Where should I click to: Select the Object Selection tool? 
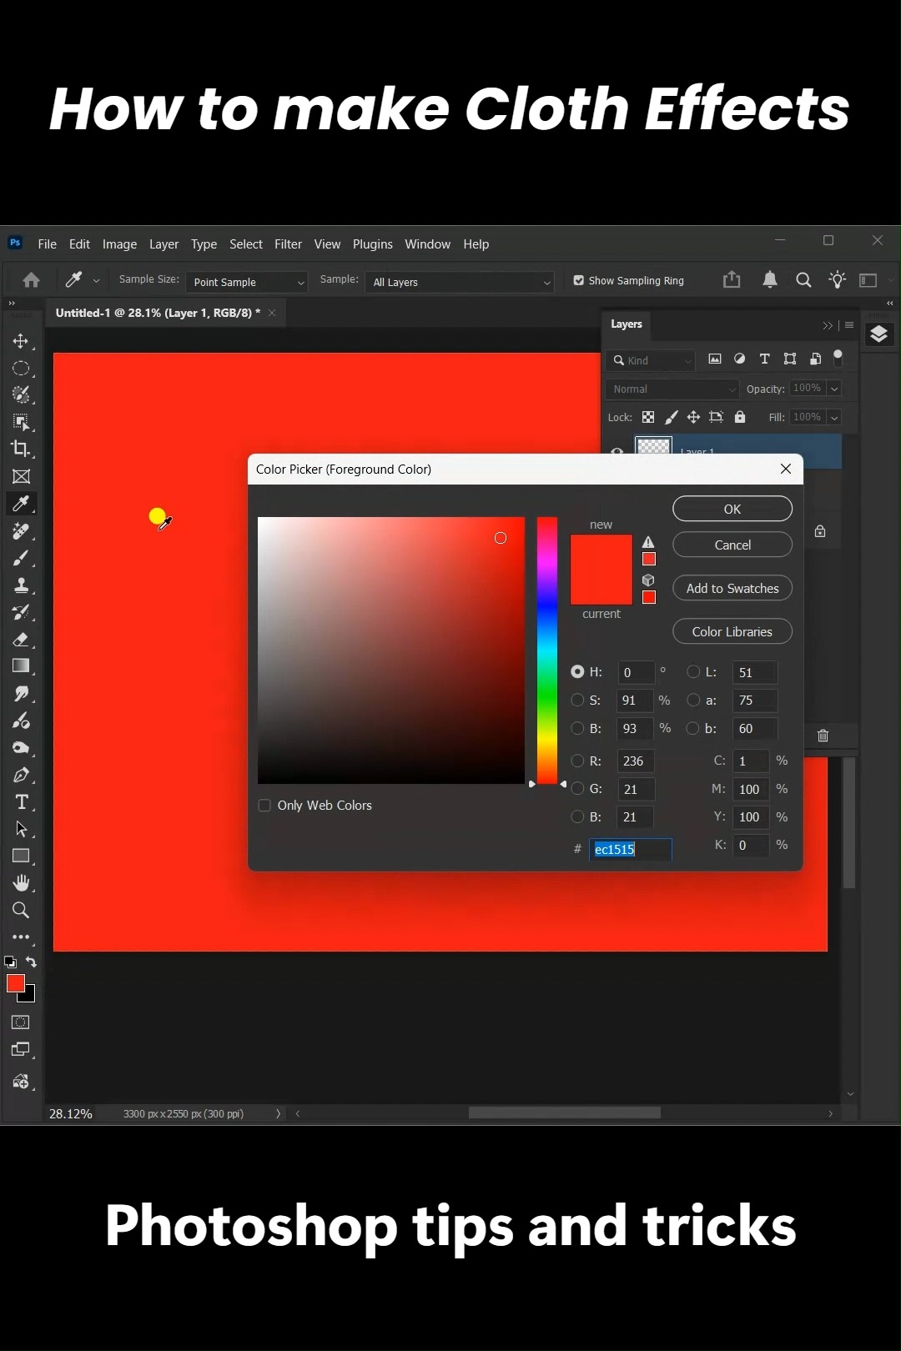pyautogui.click(x=21, y=422)
